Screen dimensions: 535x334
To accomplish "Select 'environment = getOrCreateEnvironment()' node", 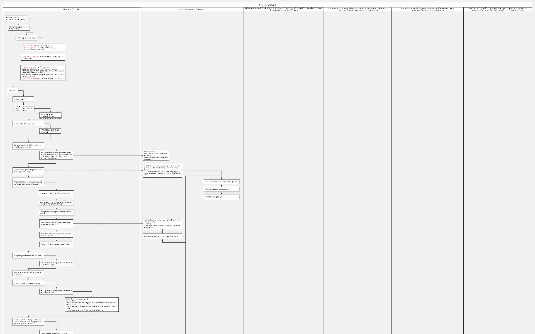I will [56, 193].
